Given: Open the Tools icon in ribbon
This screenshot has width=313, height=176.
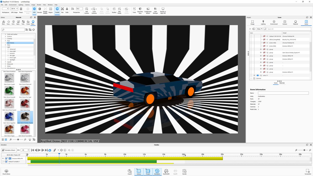Looking at the screenshot, I should (x=134, y=10).
